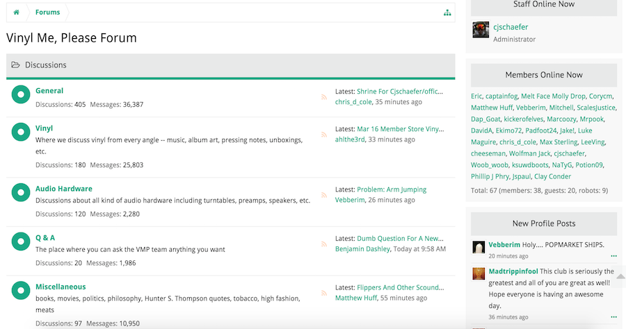View Matthew Huff's profile under Miscellaneous latest
This screenshot has width=626, height=329.
(356, 298)
